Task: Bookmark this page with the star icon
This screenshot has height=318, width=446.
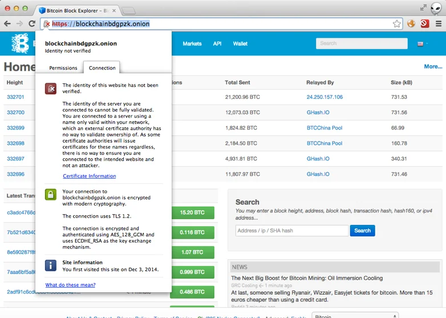Action: (x=396, y=24)
